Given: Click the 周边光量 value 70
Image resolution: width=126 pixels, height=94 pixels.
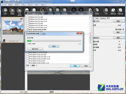Looking at the screenshot, I should point(119,42).
